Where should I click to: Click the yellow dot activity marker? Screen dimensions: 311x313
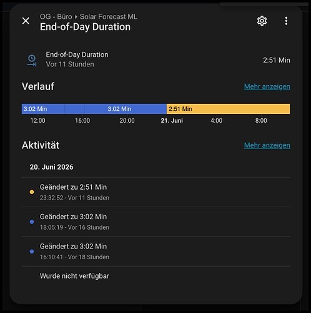[32, 192]
